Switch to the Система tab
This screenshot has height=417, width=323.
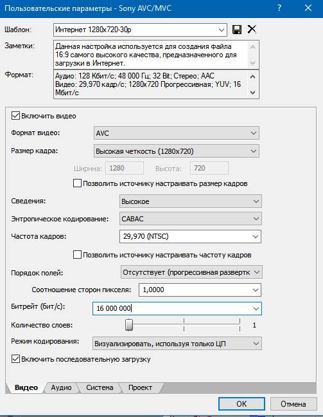pyautogui.click(x=100, y=387)
